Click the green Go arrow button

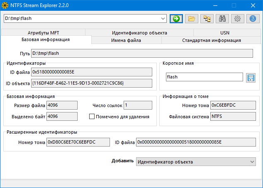(x=176, y=18)
